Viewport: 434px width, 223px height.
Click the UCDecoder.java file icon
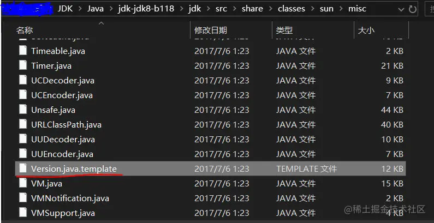pos(23,80)
